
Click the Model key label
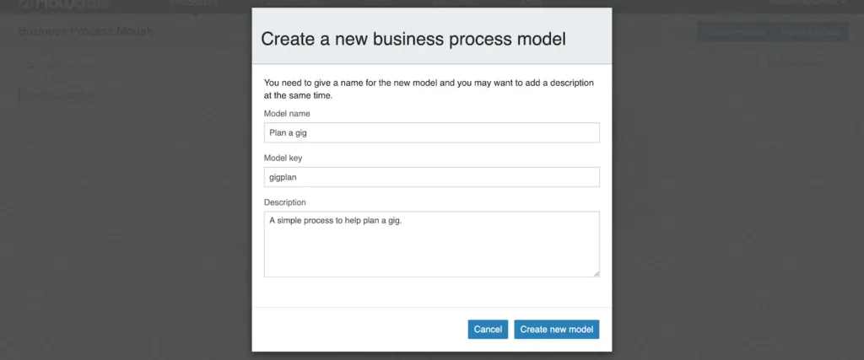point(283,158)
